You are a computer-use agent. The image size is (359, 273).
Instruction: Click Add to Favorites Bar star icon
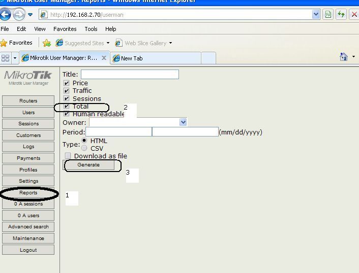[x=47, y=43]
